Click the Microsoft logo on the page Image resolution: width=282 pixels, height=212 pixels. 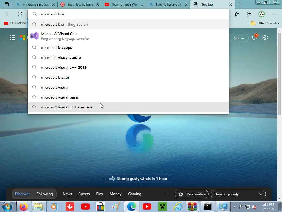click(x=23, y=38)
